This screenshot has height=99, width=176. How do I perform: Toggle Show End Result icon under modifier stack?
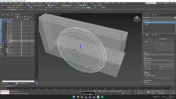[147, 35]
